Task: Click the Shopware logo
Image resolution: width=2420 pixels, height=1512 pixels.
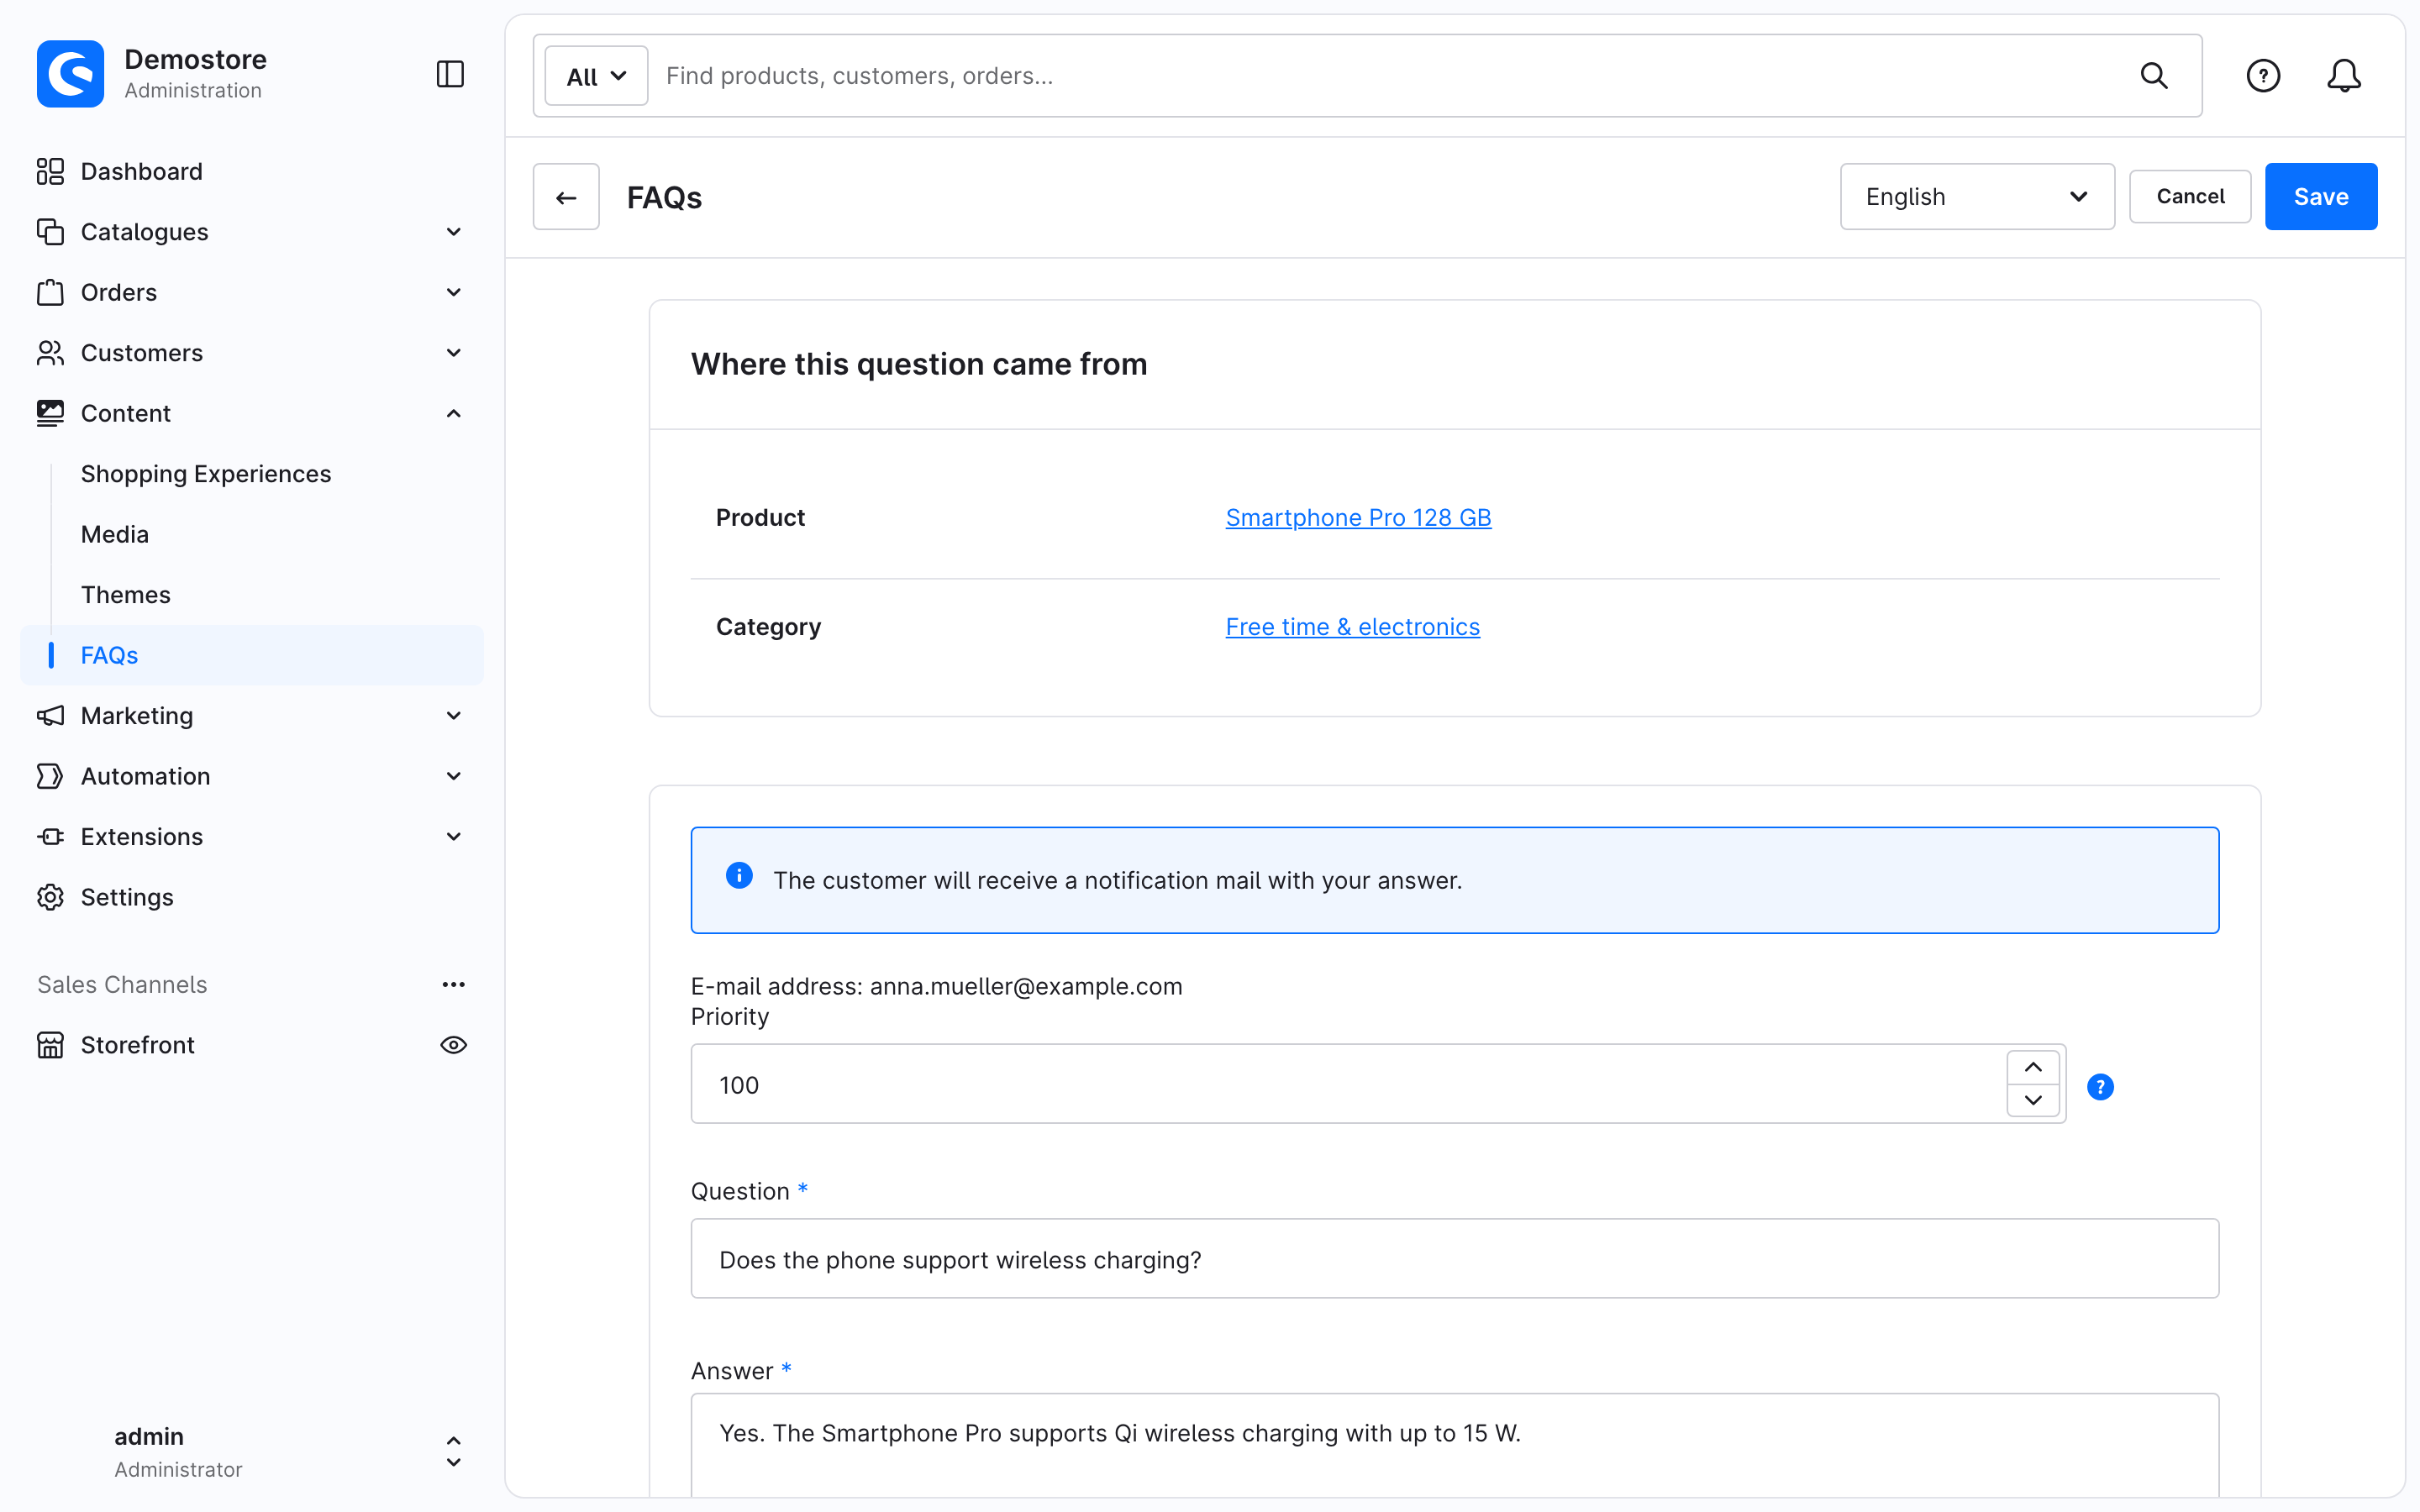Action: pos(70,74)
